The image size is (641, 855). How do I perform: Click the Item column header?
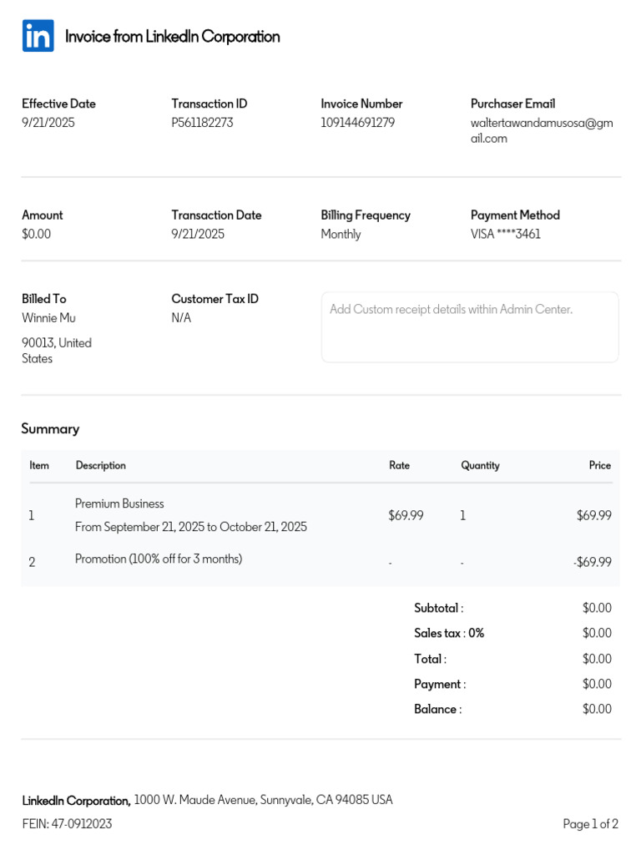pos(39,465)
